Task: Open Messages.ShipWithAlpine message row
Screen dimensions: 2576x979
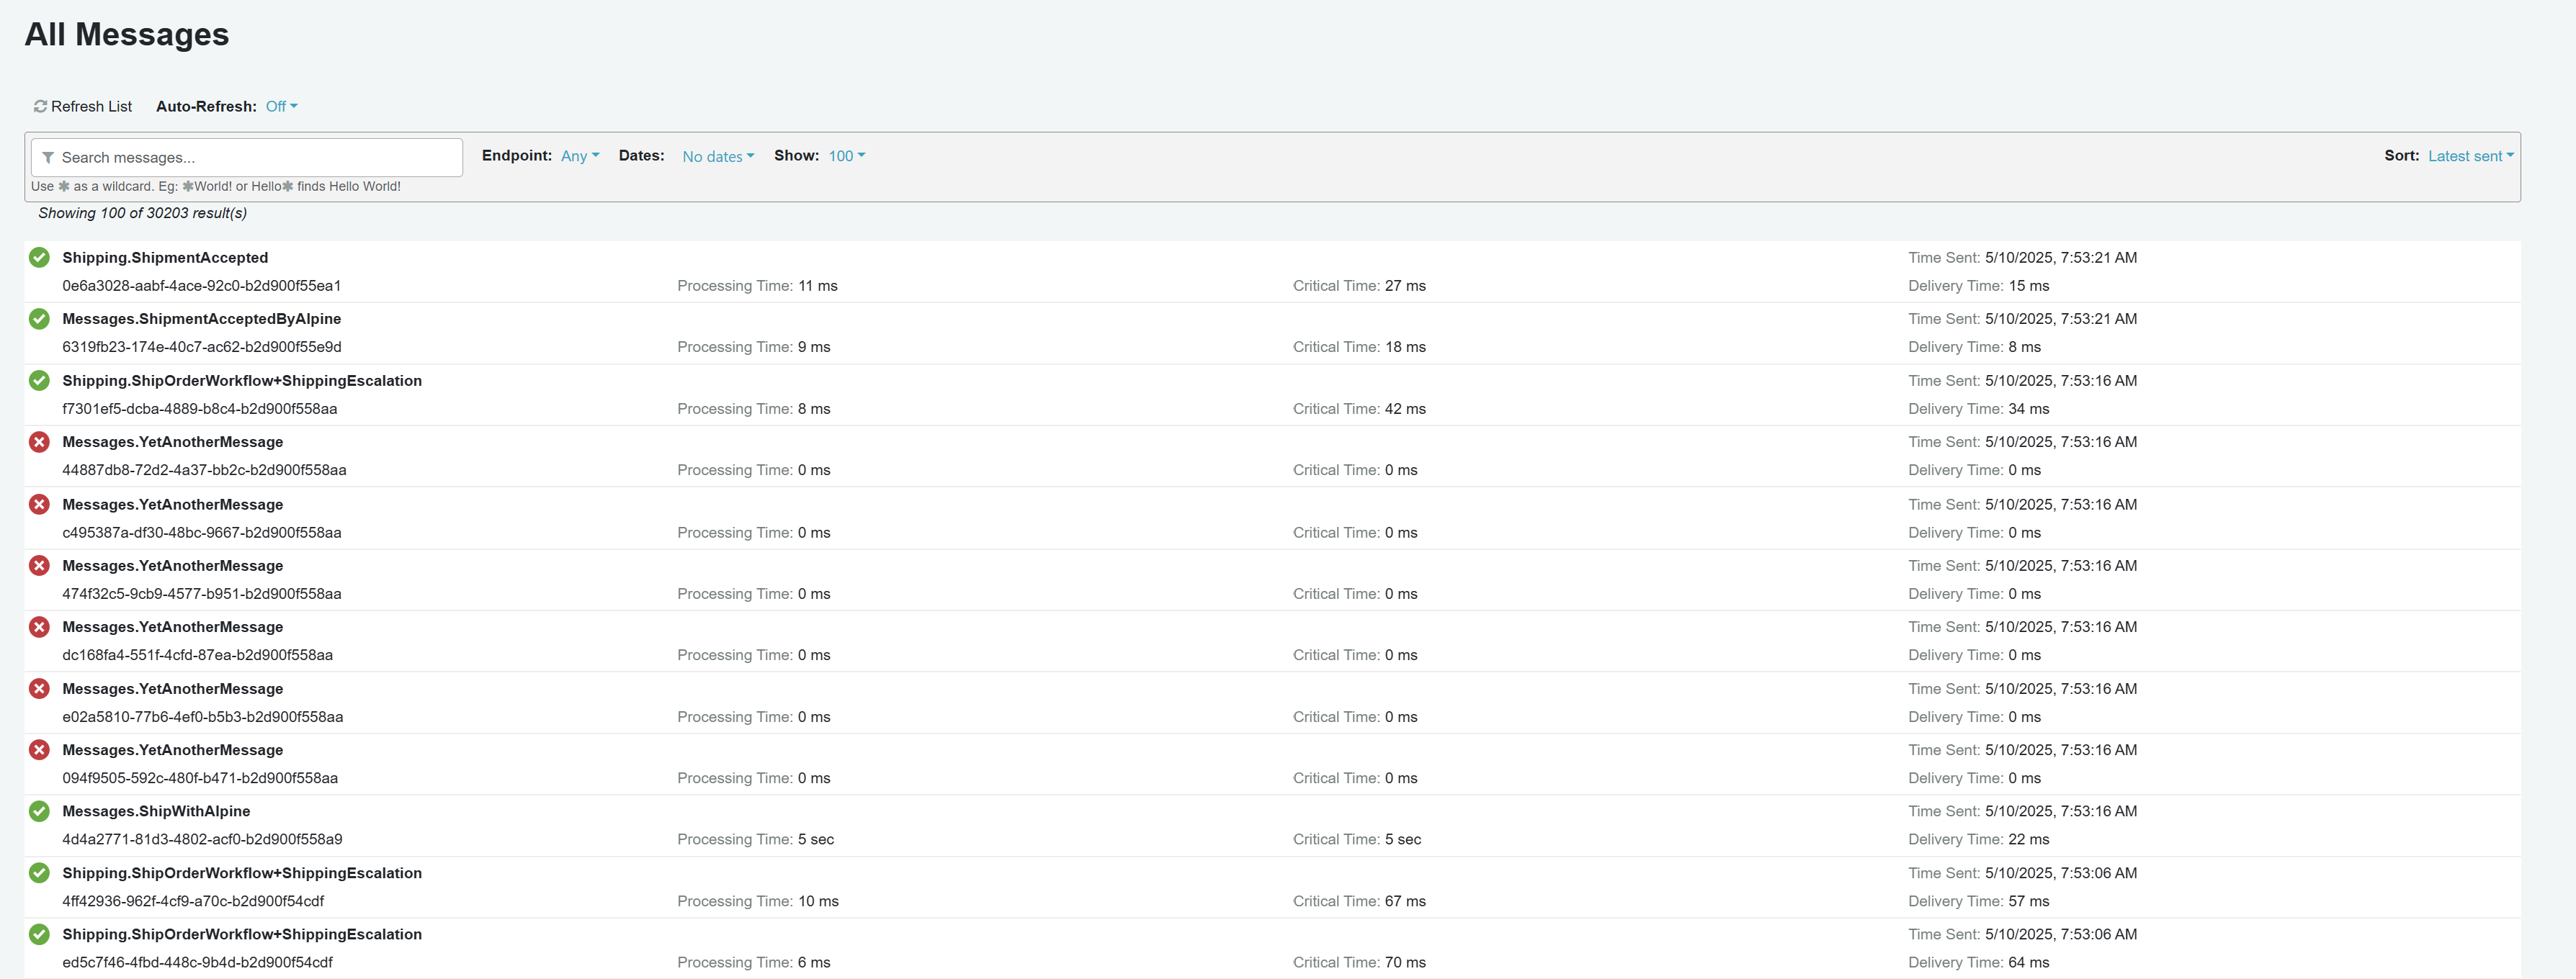Action: 156,811
